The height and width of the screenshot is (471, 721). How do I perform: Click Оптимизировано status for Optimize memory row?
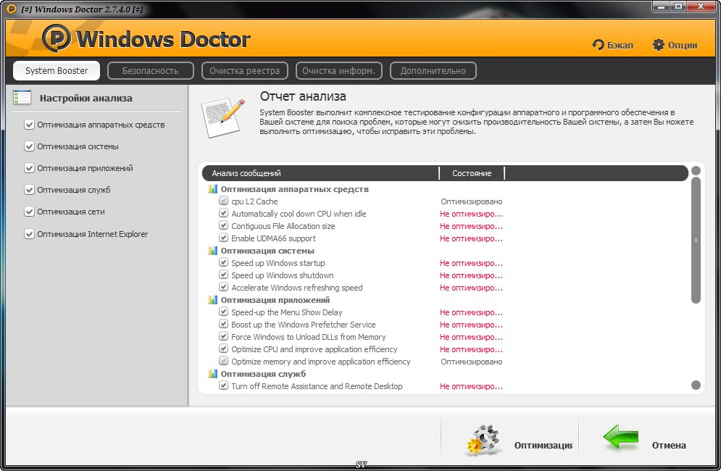coord(471,362)
